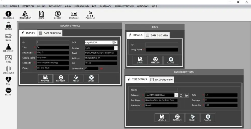This screenshot has height=129, width=251.
Task: Expand the Gender dropdown
Action: point(116,48)
